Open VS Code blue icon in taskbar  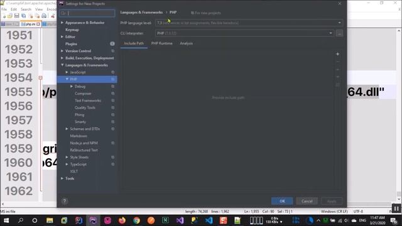[x=209, y=220]
